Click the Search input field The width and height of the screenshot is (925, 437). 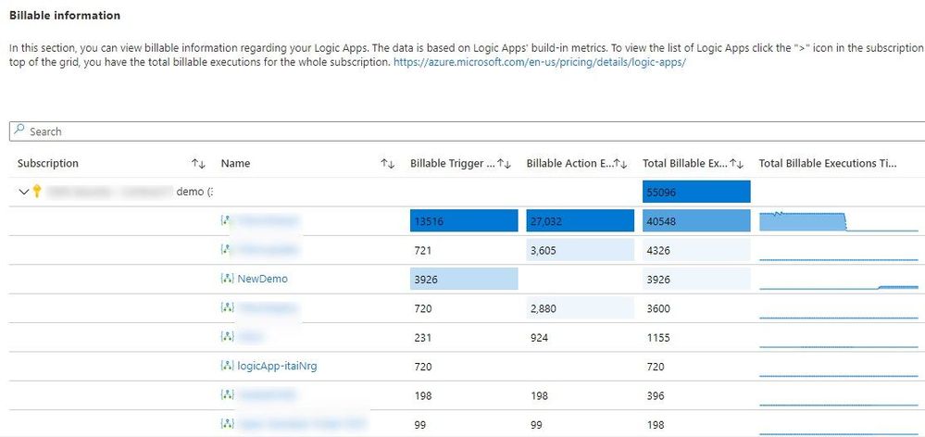point(468,131)
